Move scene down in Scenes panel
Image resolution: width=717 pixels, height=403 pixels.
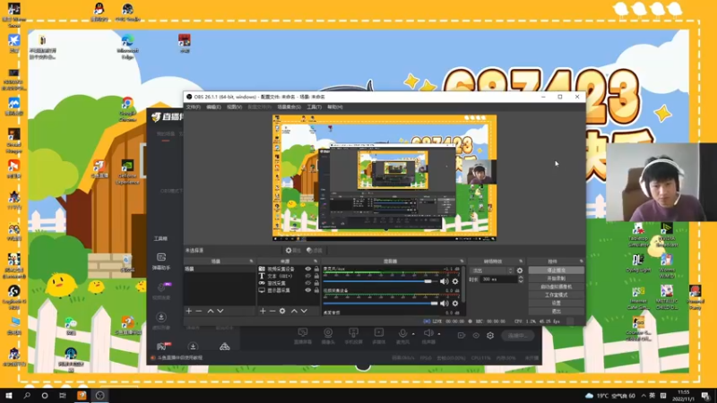220,311
